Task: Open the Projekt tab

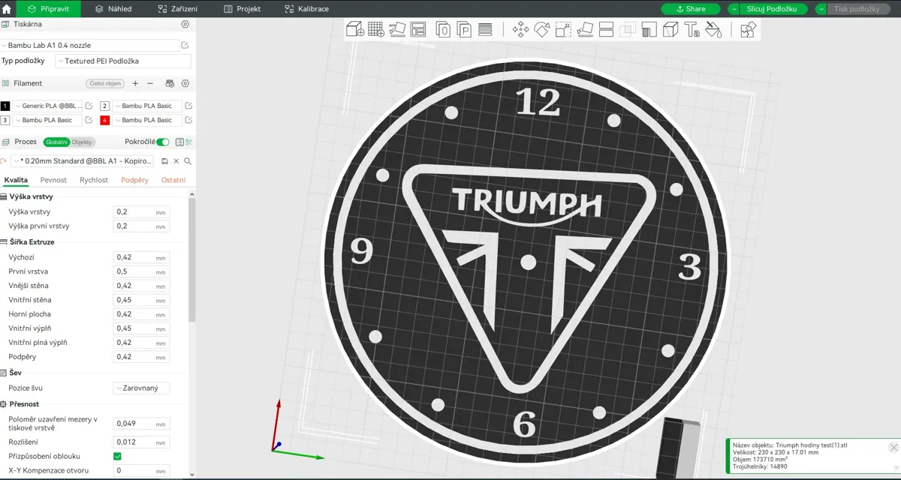Action: click(242, 9)
